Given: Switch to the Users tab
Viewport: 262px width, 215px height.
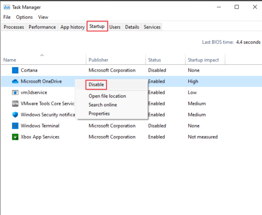Looking at the screenshot, I should pyautogui.click(x=115, y=27).
